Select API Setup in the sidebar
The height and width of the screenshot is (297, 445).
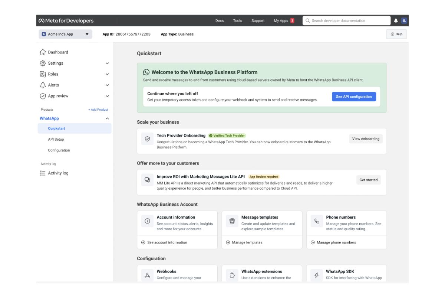click(x=56, y=140)
